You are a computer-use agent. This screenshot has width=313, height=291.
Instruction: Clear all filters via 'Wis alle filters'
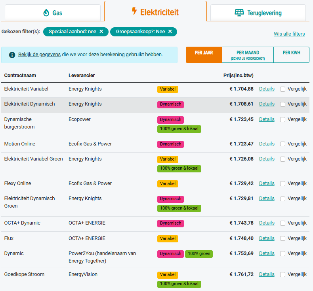point(289,34)
